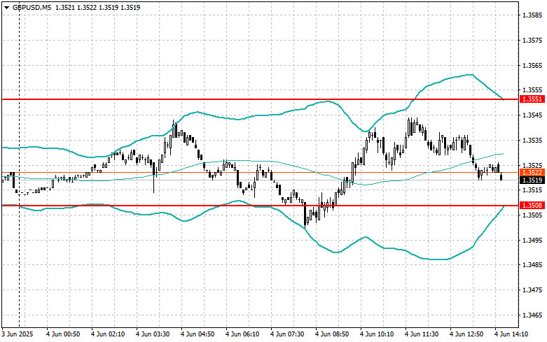The image size is (547, 342).
Task: Click the orange 1.3522 price level label
Action: pyautogui.click(x=532, y=172)
